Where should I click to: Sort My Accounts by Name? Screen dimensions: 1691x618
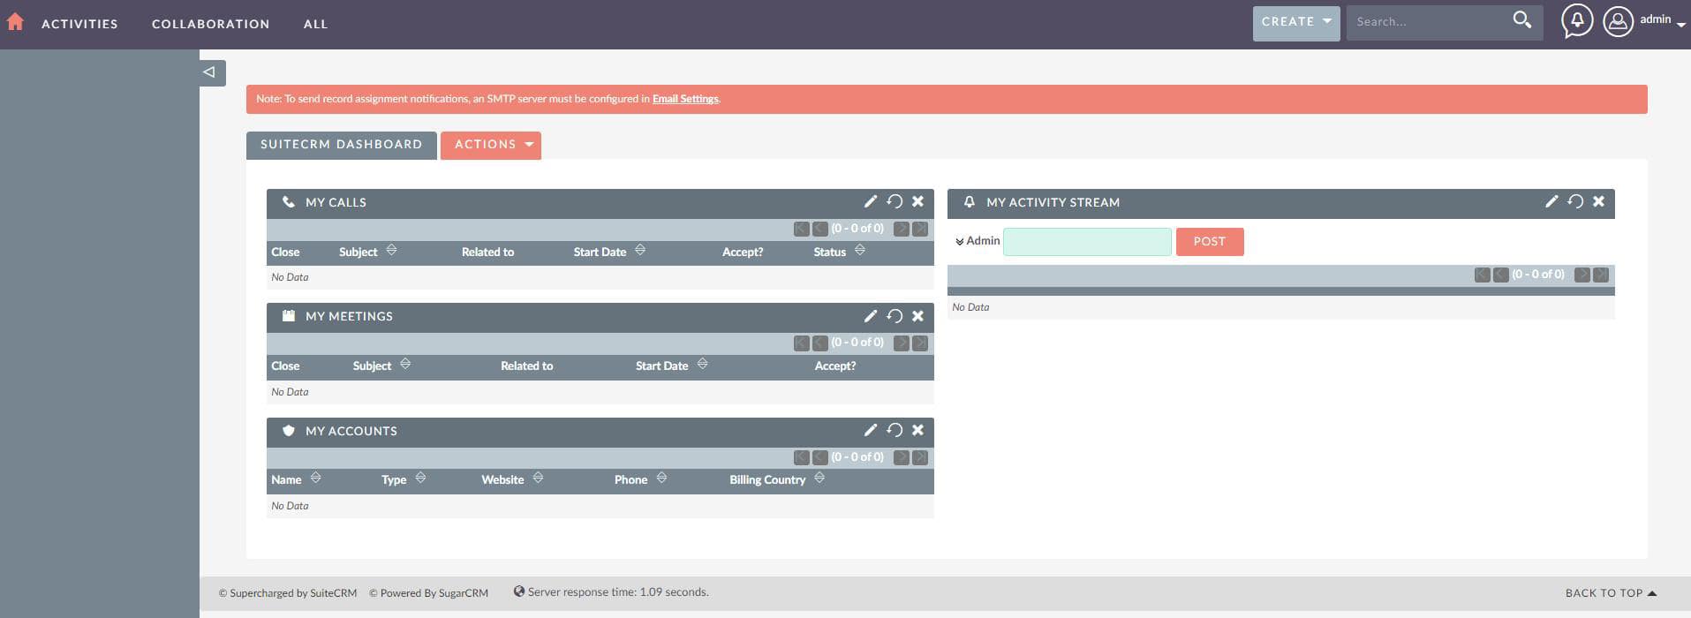315,479
